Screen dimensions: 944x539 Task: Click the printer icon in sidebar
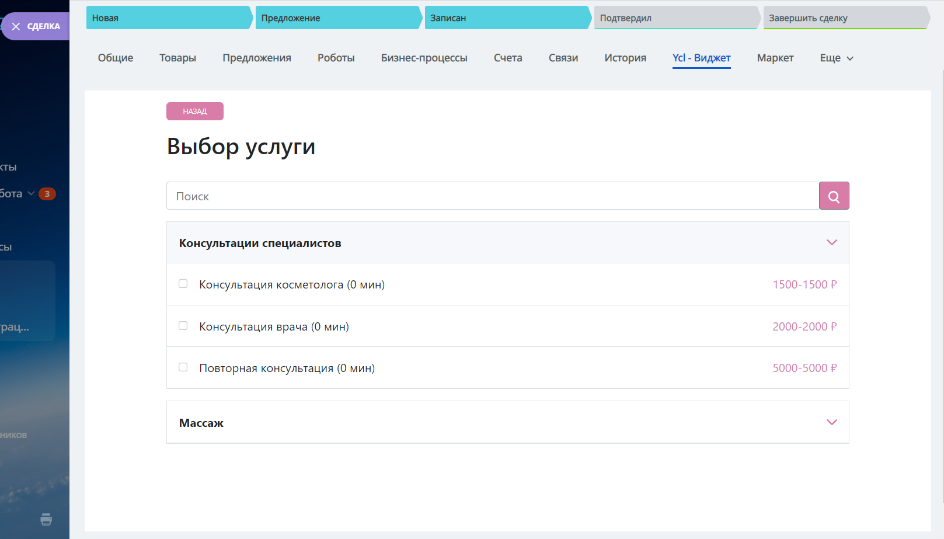pos(46,519)
